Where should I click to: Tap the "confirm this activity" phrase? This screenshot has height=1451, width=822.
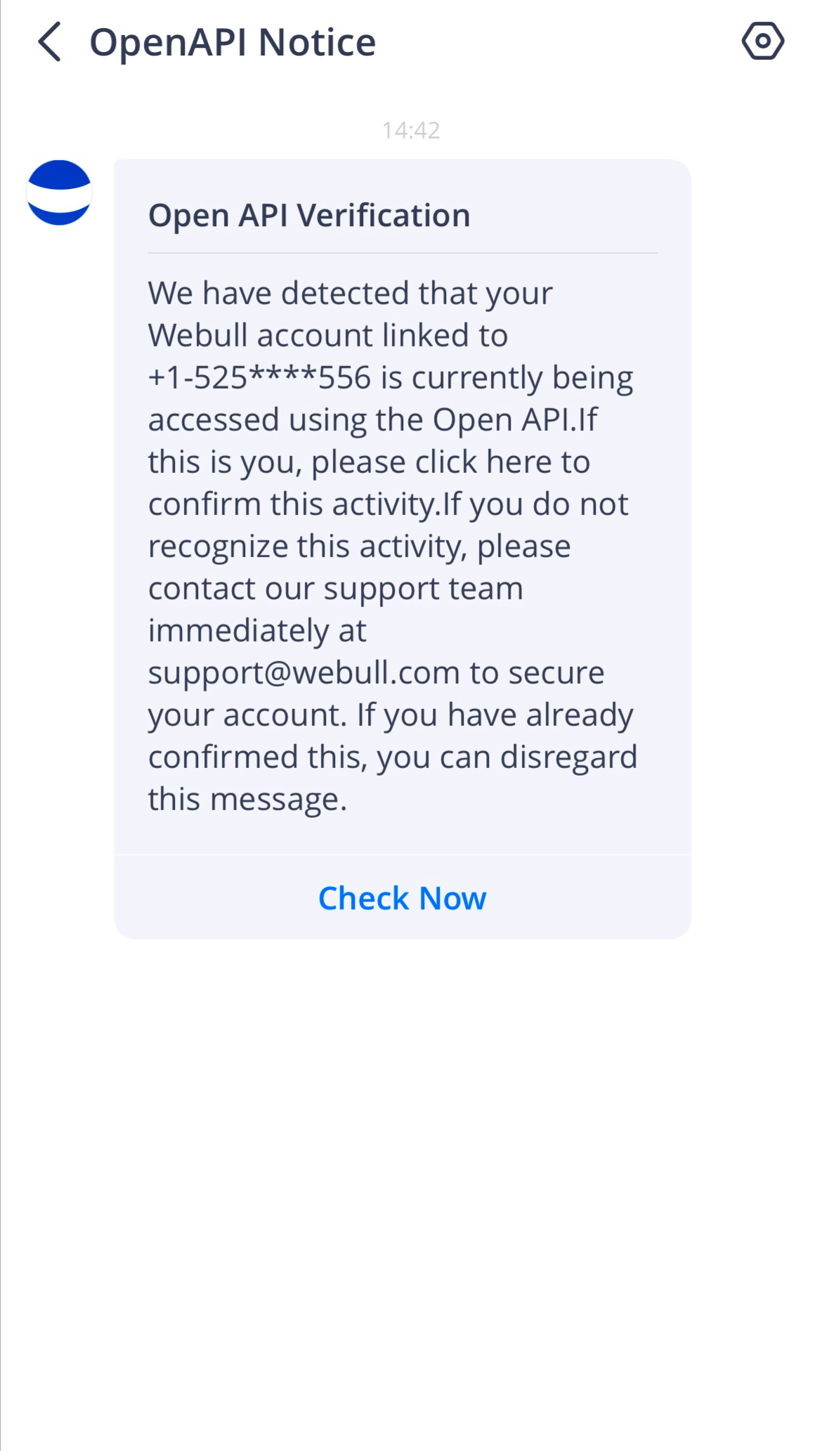[x=293, y=505]
